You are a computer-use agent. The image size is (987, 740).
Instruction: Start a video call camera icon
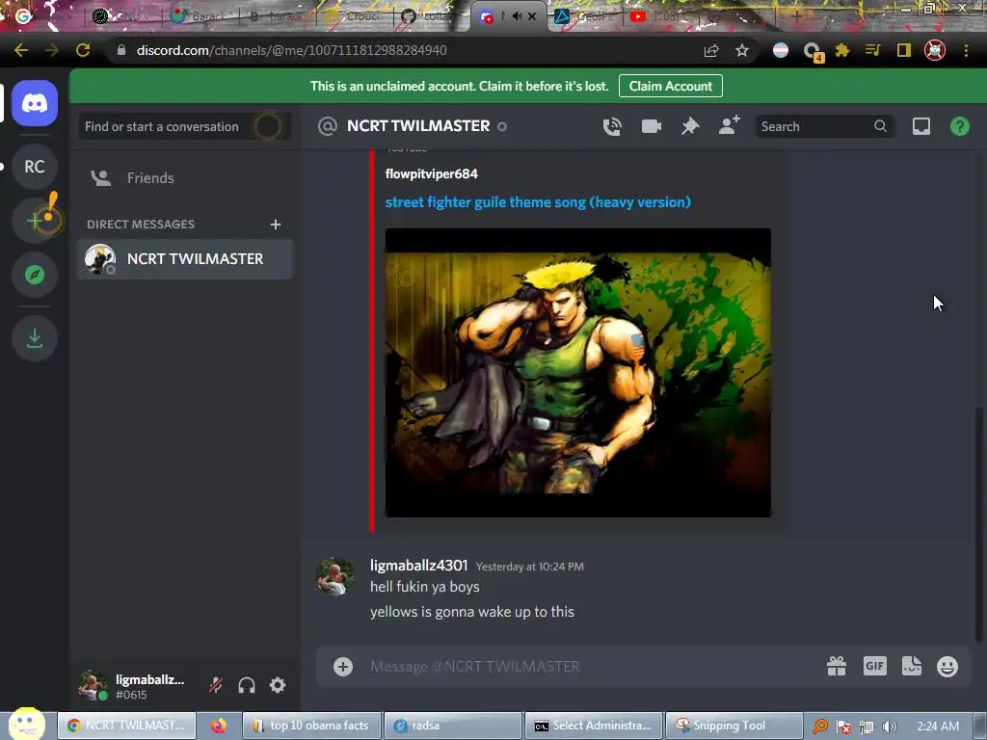tap(652, 126)
